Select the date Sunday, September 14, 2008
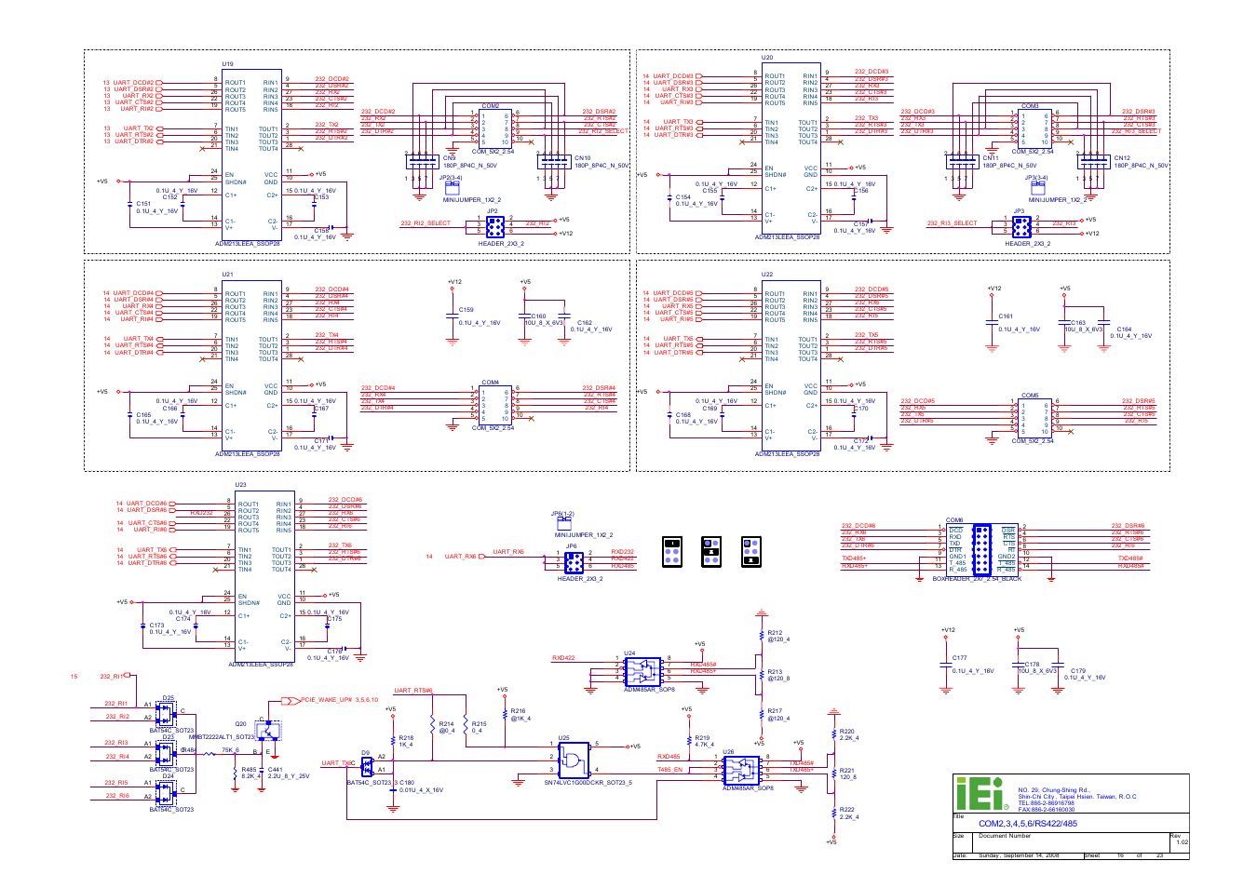Screen dimensions: 1257x888 [1019, 855]
